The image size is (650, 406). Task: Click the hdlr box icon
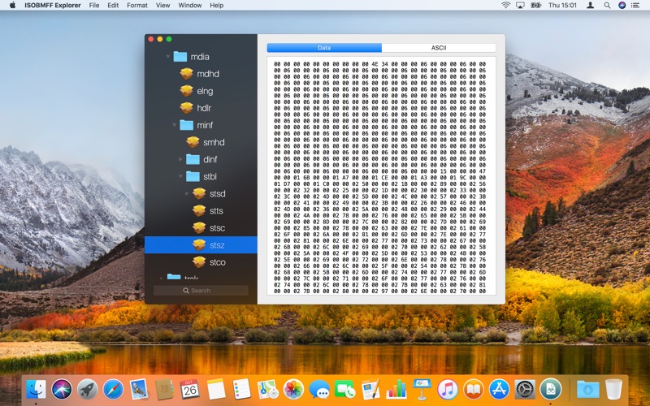pyautogui.click(x=187, y=108)
